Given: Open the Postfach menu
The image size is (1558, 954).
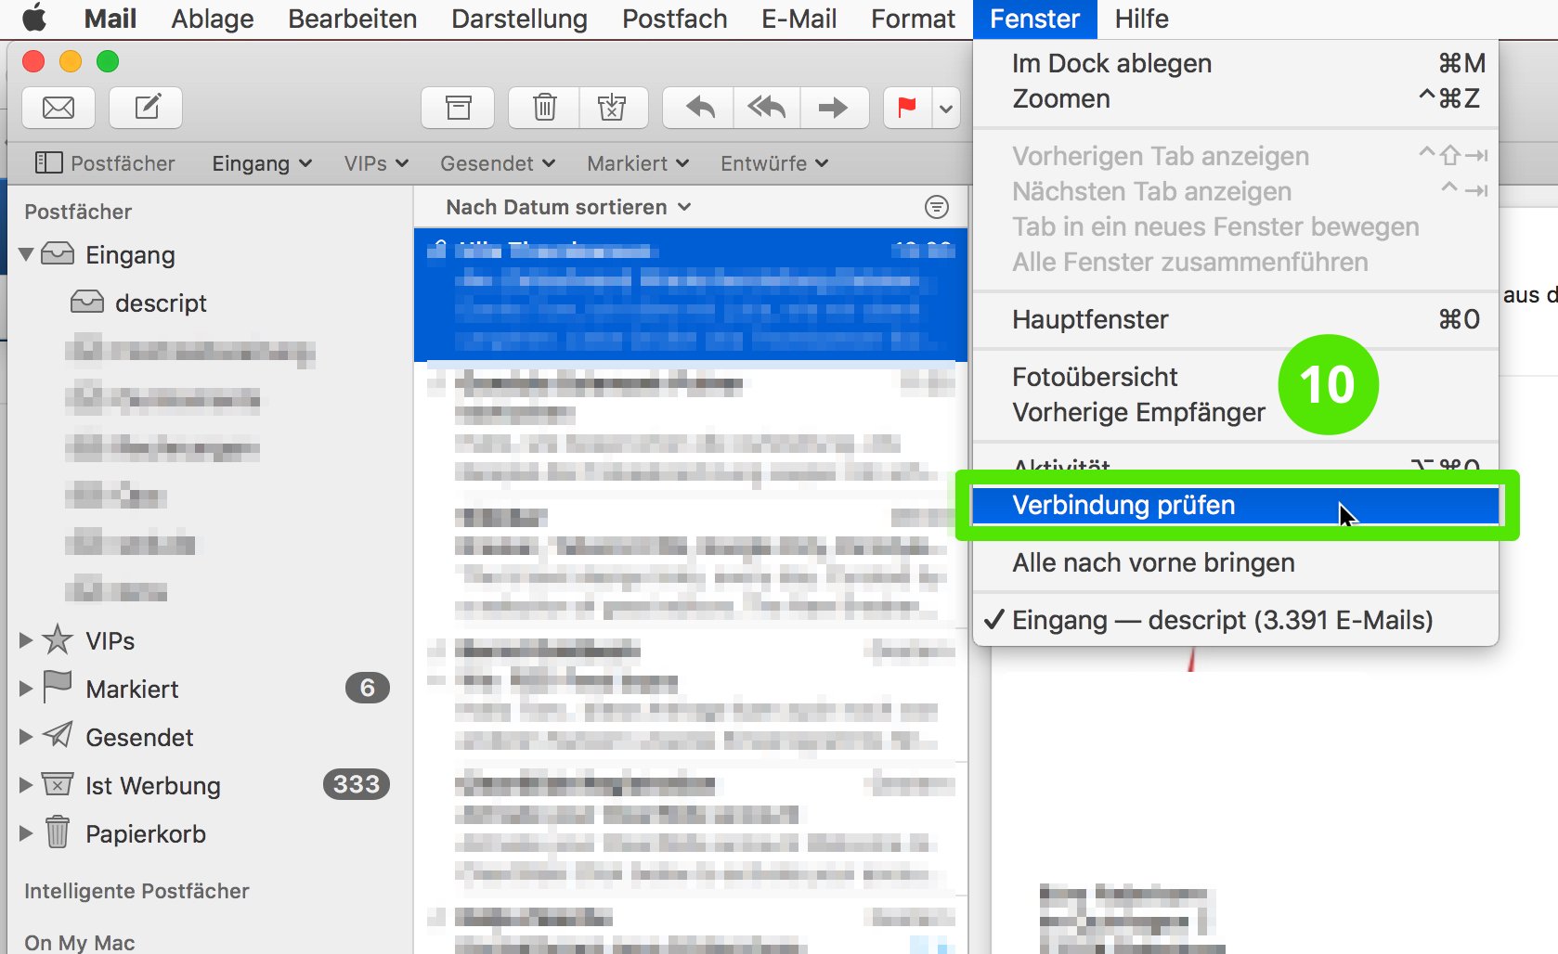Looking at the screenshot, I should tap(675, 19).
